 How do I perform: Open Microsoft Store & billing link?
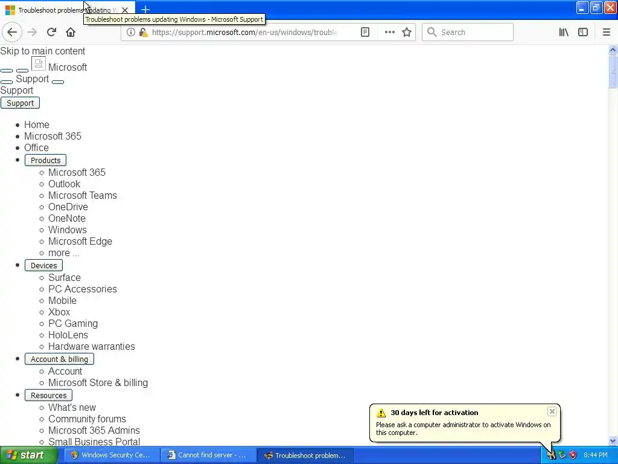pos(98,382)
